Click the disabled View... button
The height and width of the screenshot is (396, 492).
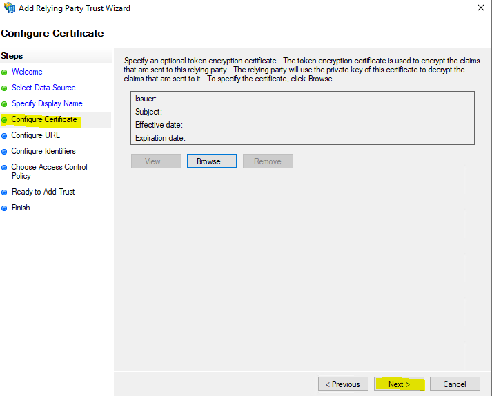click(x=156, y=161)
